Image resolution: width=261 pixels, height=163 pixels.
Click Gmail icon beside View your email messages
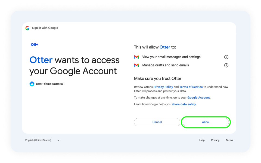point(136,57)
